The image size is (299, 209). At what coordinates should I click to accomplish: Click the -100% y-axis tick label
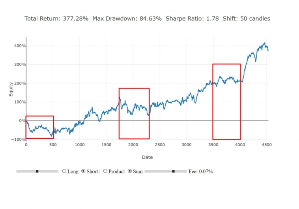(18, 139)
